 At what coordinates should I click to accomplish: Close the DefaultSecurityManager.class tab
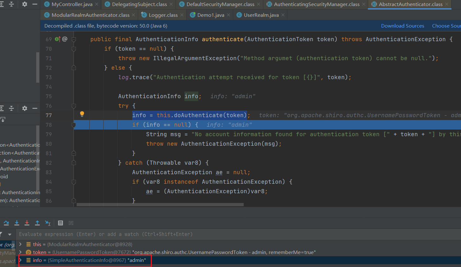pyautogui.click(x=259, y=4)
